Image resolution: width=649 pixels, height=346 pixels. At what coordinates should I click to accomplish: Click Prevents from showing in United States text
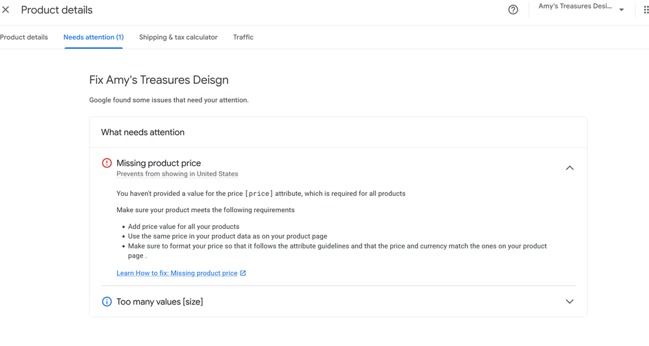177,174
